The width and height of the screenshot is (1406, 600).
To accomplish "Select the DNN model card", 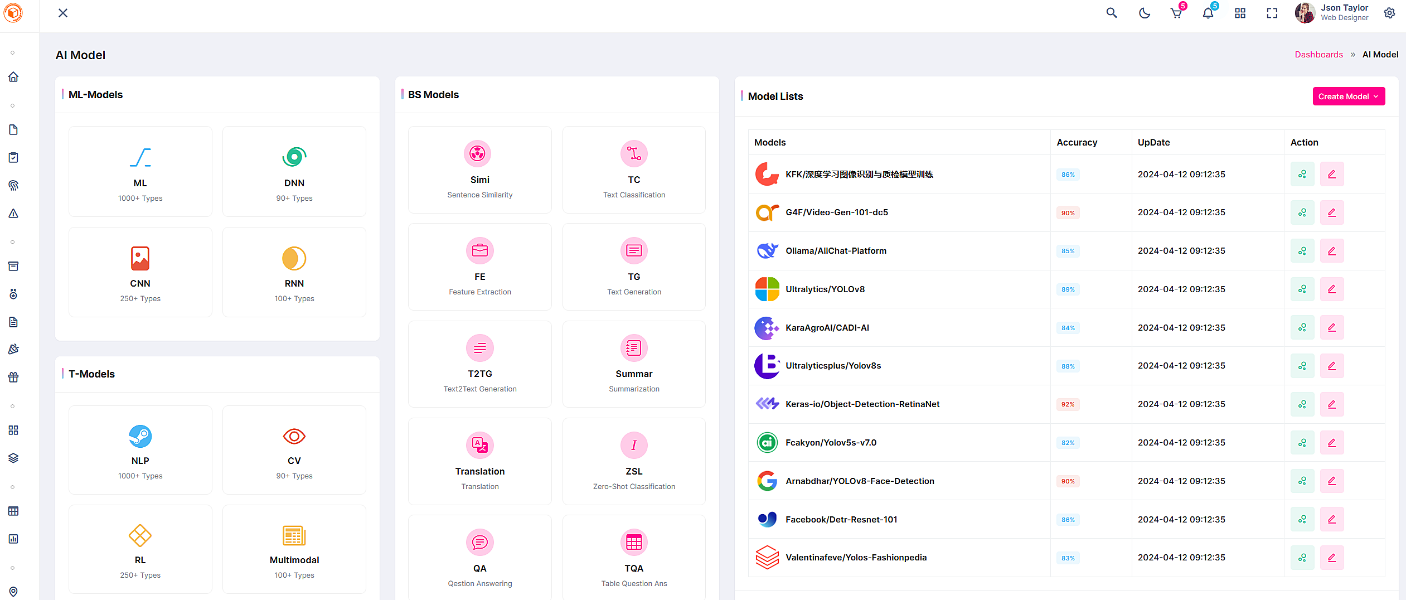I will click(x=294, y=171).
